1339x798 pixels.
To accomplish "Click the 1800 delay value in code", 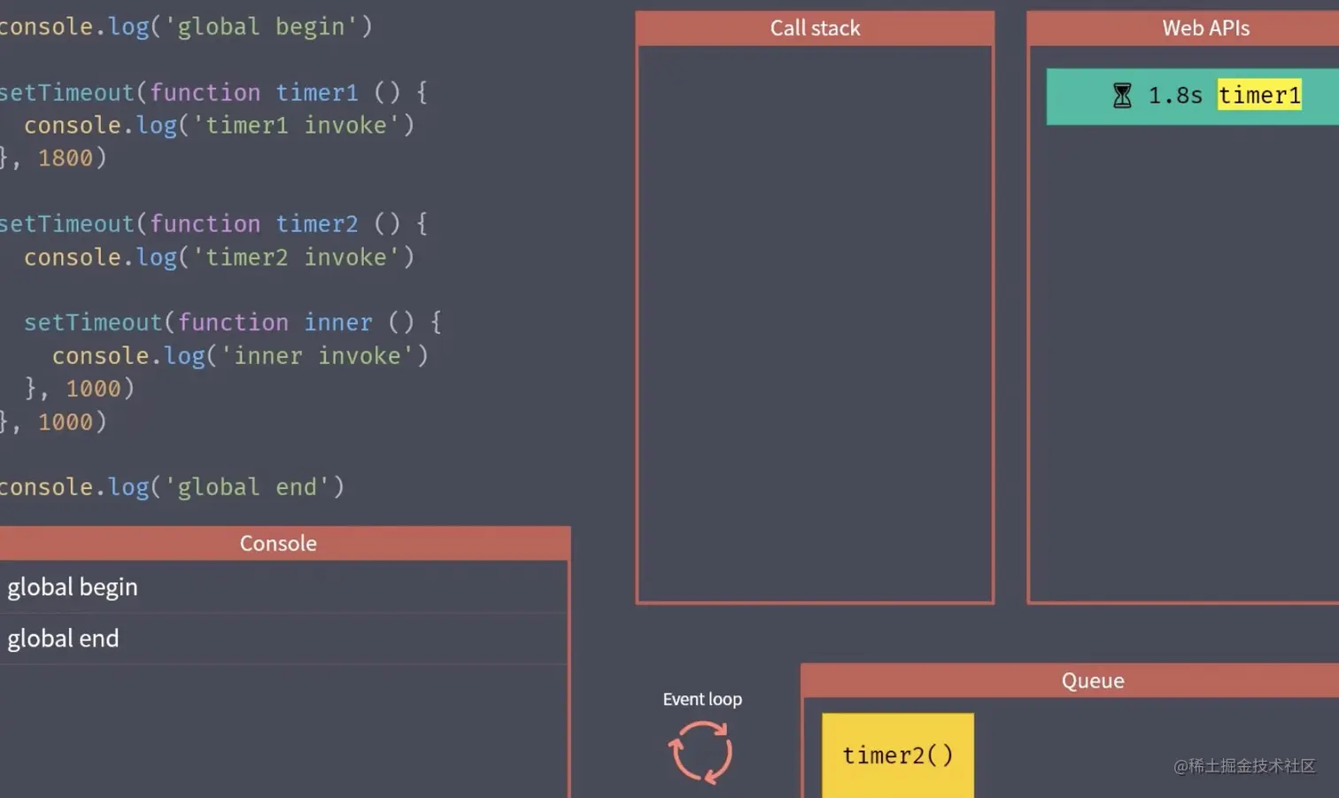I will coord(65,158).
